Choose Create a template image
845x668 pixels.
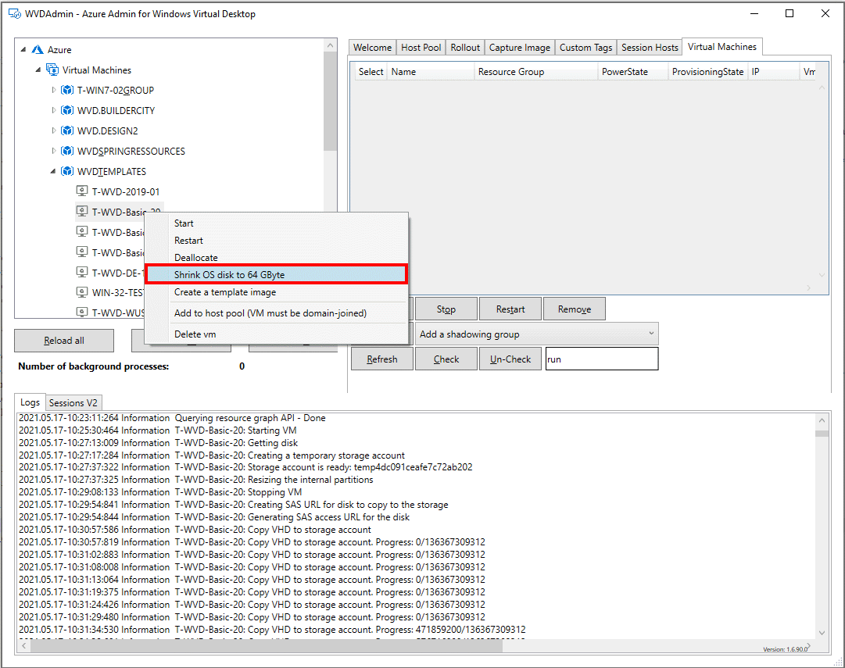point(277,292)
